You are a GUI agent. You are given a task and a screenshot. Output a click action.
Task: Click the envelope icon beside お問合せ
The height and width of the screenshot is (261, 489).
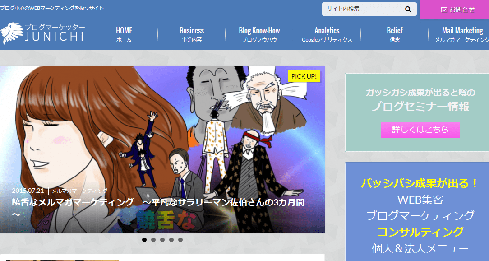tap(444, 9)
